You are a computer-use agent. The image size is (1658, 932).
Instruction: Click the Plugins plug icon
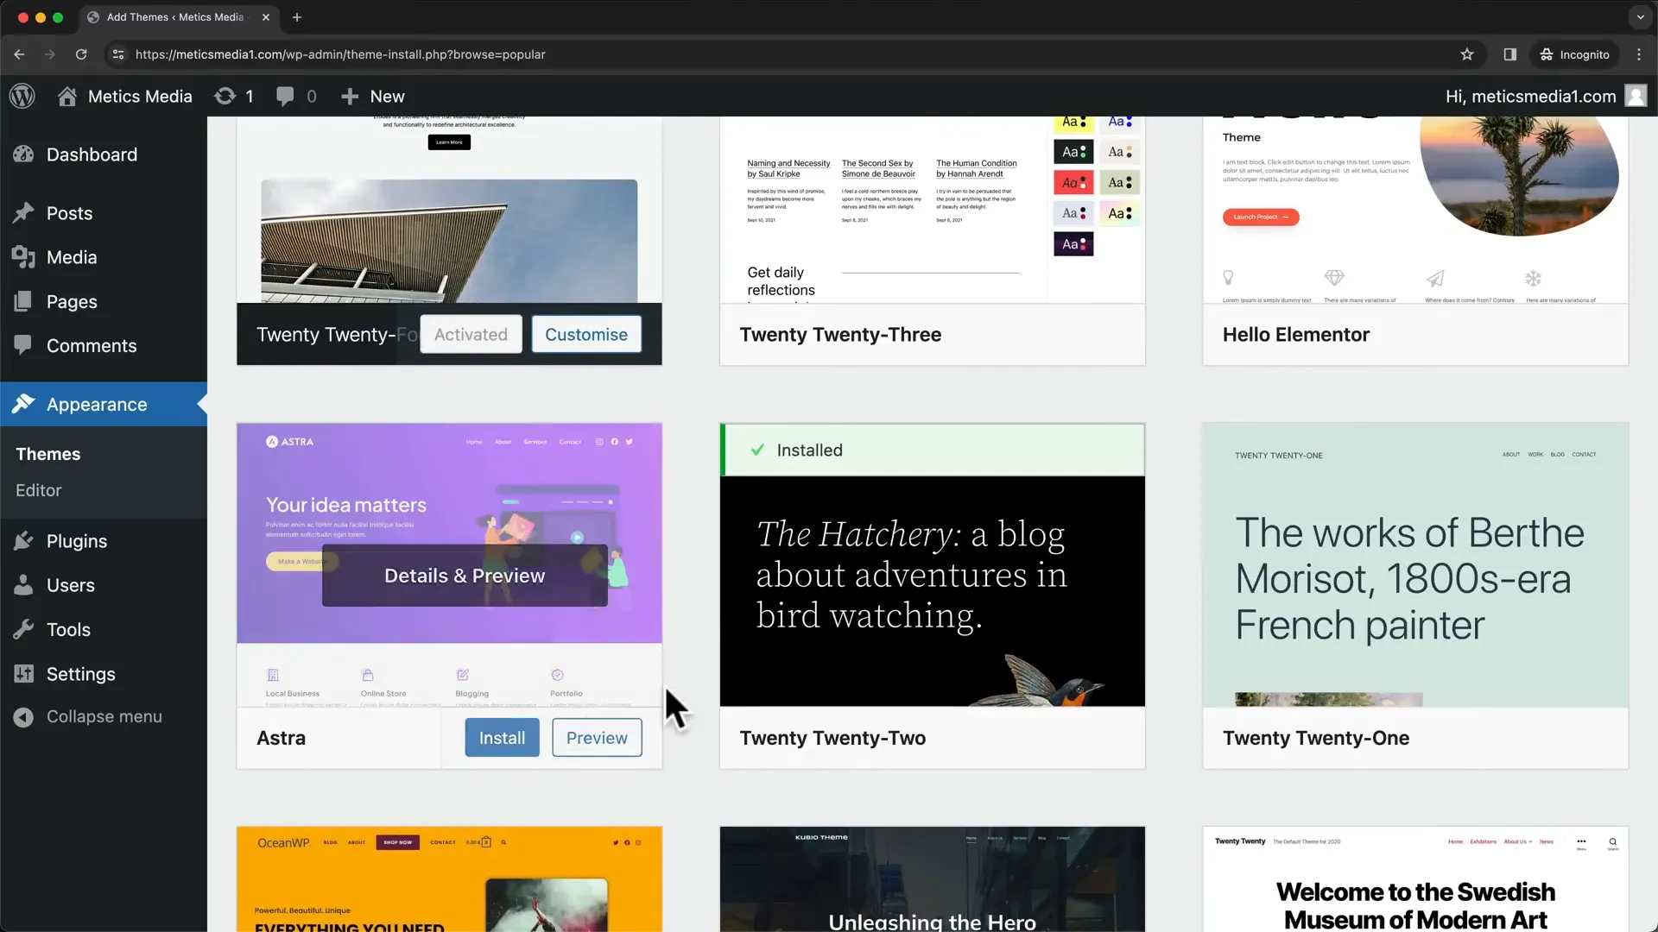(24, 541)
